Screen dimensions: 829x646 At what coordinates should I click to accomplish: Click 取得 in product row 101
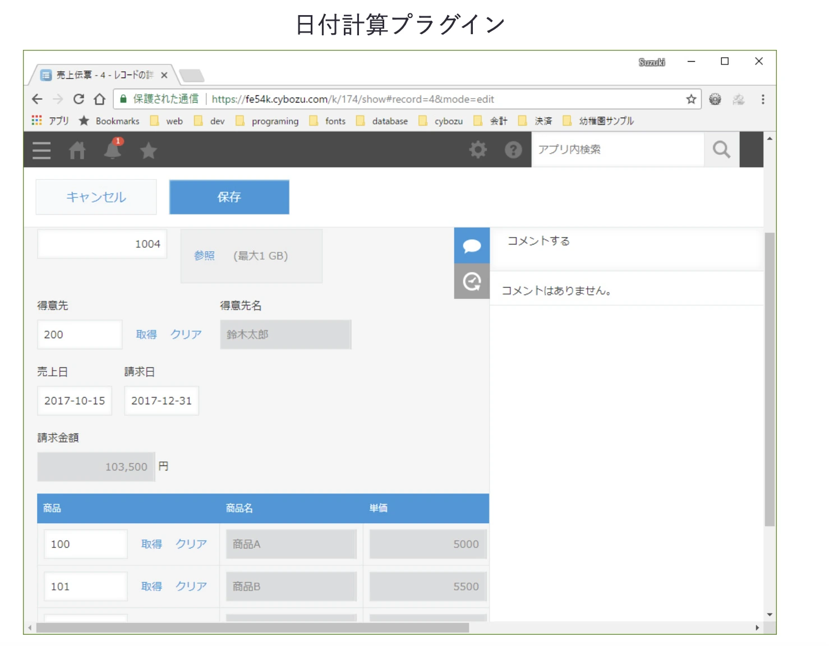(151, 586)
